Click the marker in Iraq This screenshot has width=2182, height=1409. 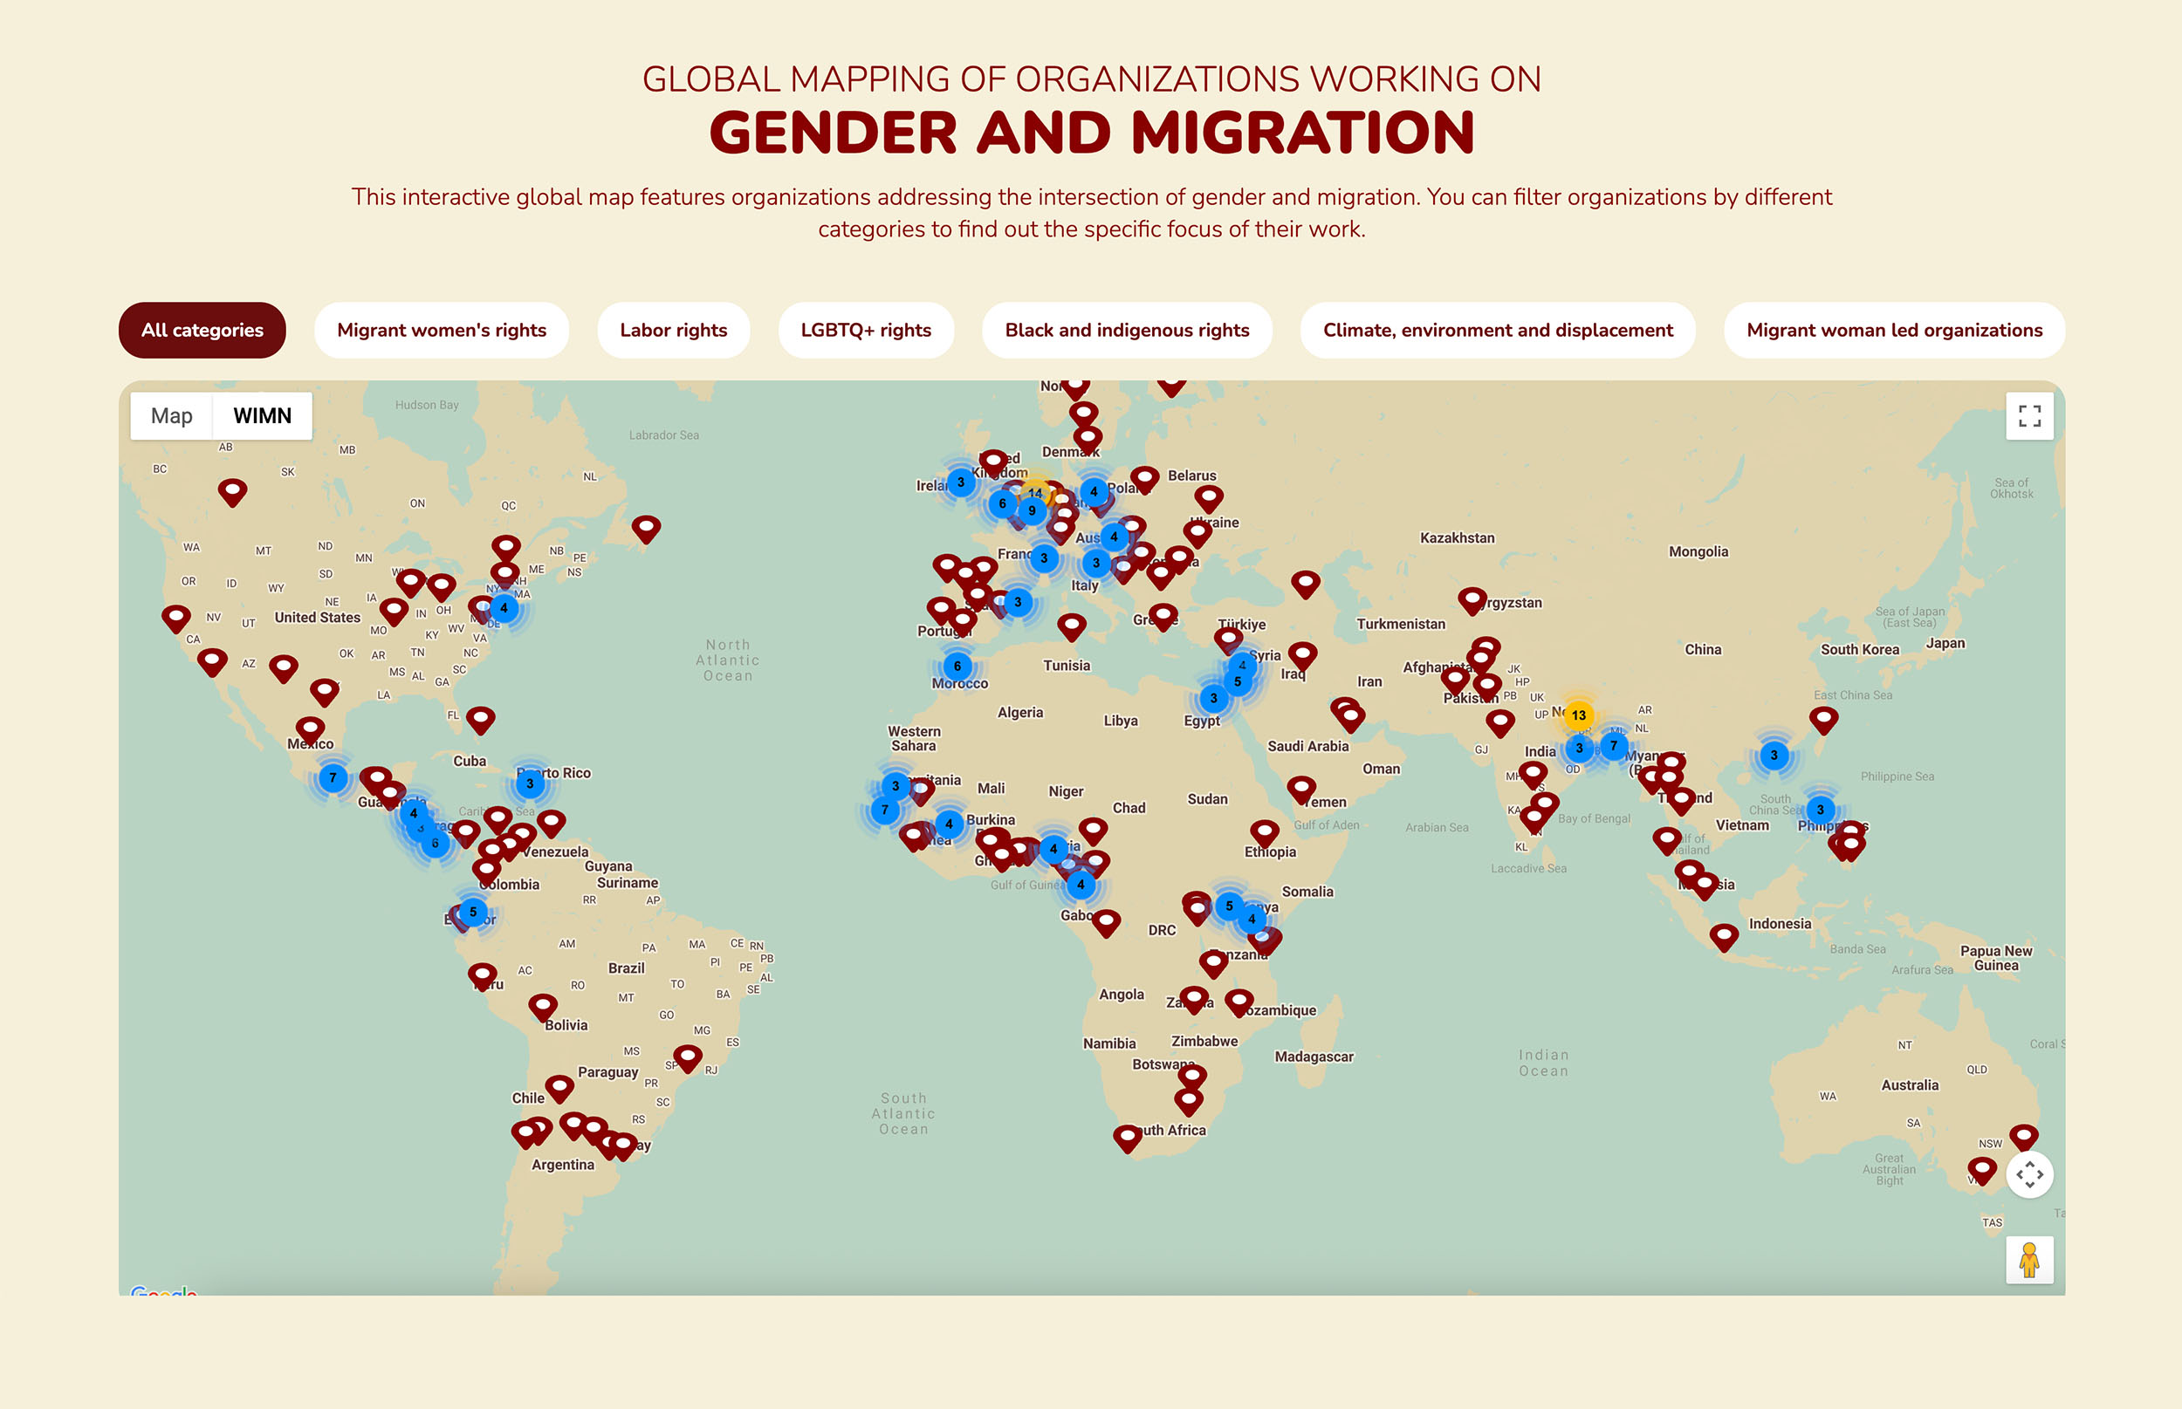(1302, 656)
